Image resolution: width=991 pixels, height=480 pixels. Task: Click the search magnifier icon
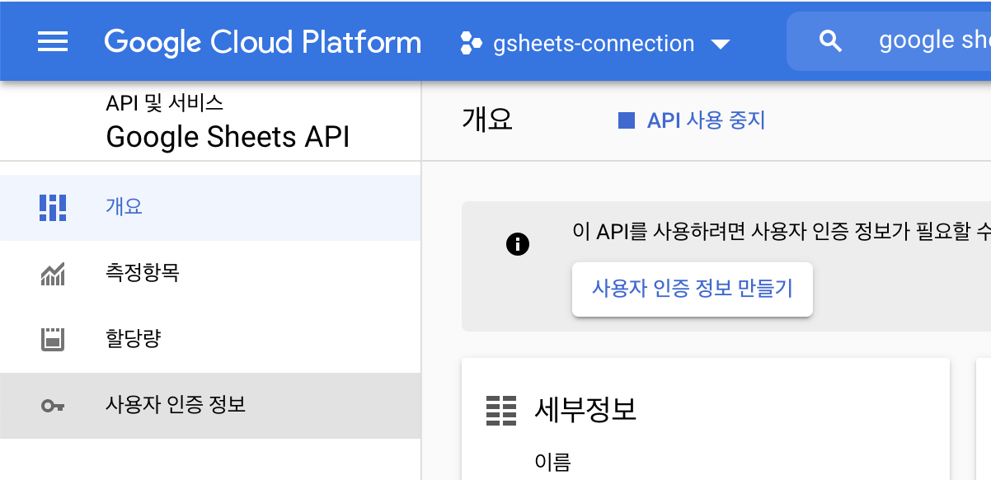click(829, 40)
